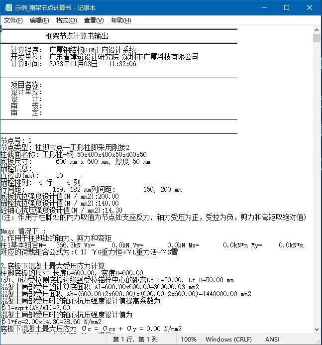Click the line starting 计算程序:
Viewport: 322px width, 345px height.
pos(74,50)
